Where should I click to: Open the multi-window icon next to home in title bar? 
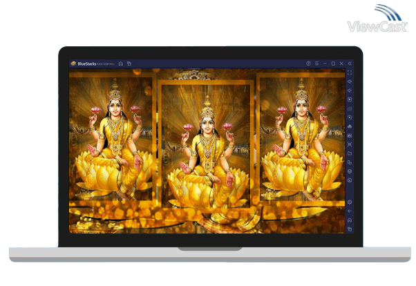coord(129,64)
